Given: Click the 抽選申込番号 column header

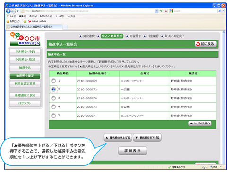Looking at the screenshot, I should (x=98, y=74).
